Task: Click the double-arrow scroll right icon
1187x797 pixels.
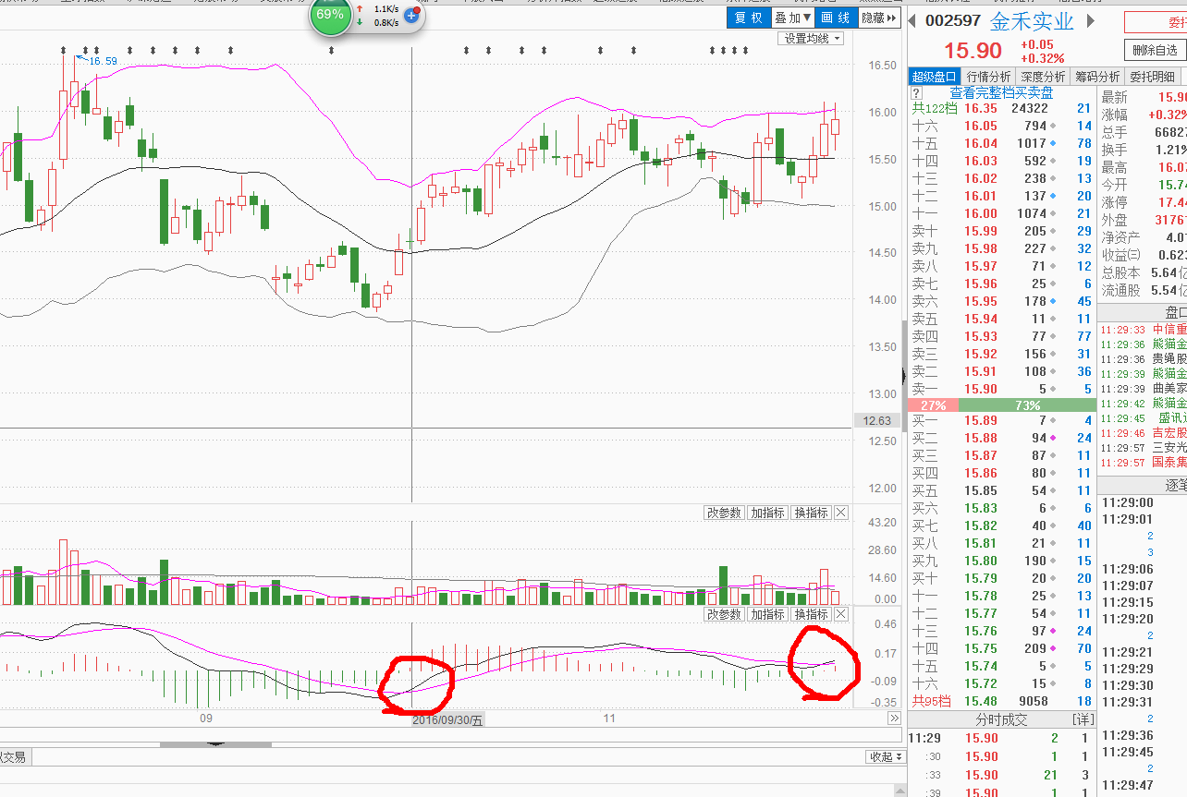Action: click(894, 719)
